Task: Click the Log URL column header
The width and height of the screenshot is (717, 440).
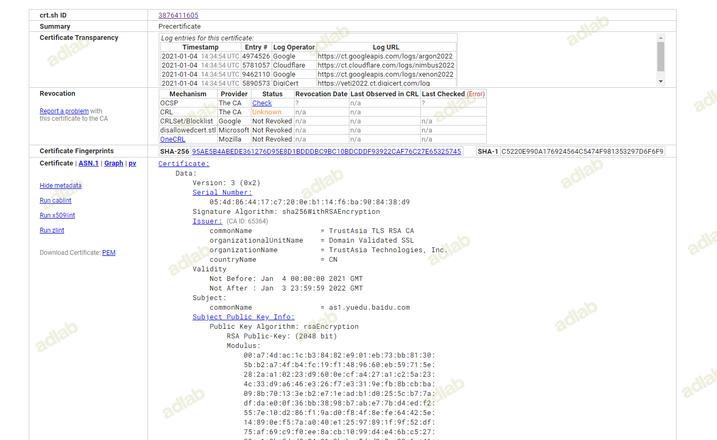Action: click(386, 47)
